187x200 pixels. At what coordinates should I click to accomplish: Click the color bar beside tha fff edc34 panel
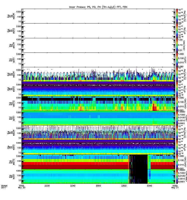[x=177, y=16]
